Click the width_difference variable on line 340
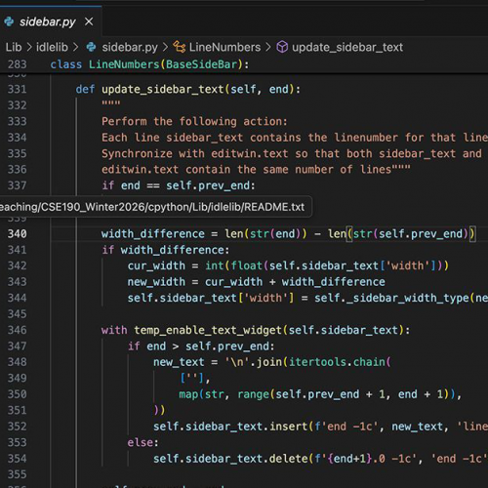488x488 pixels. click(153, 234)
